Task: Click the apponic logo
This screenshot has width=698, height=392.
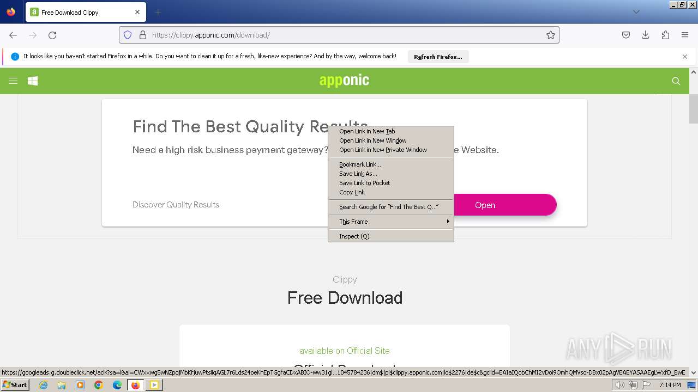Action: (344, 81)
